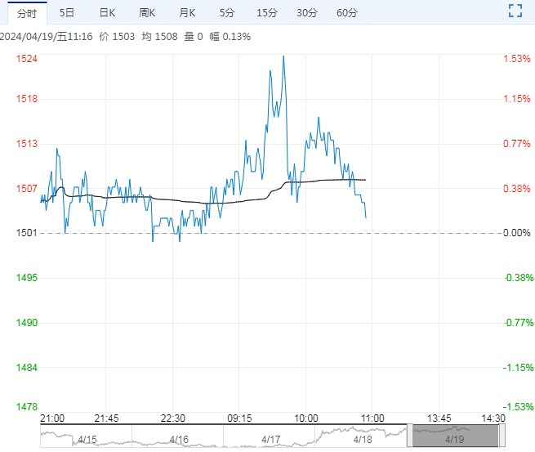Switch to the 60分 interval

(x=347, y=12)
